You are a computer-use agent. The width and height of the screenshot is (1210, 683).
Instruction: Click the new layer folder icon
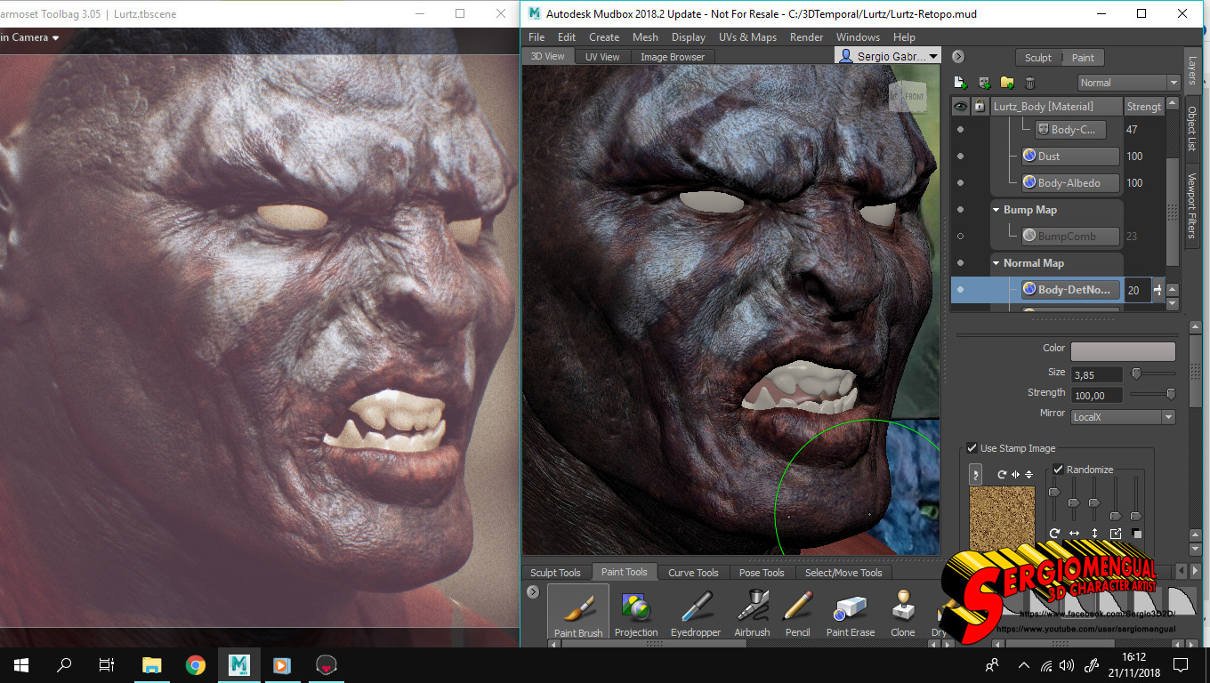coord(1007,83)
